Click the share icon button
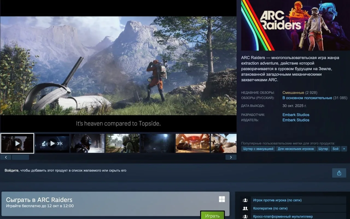 [x=339, y=173]
